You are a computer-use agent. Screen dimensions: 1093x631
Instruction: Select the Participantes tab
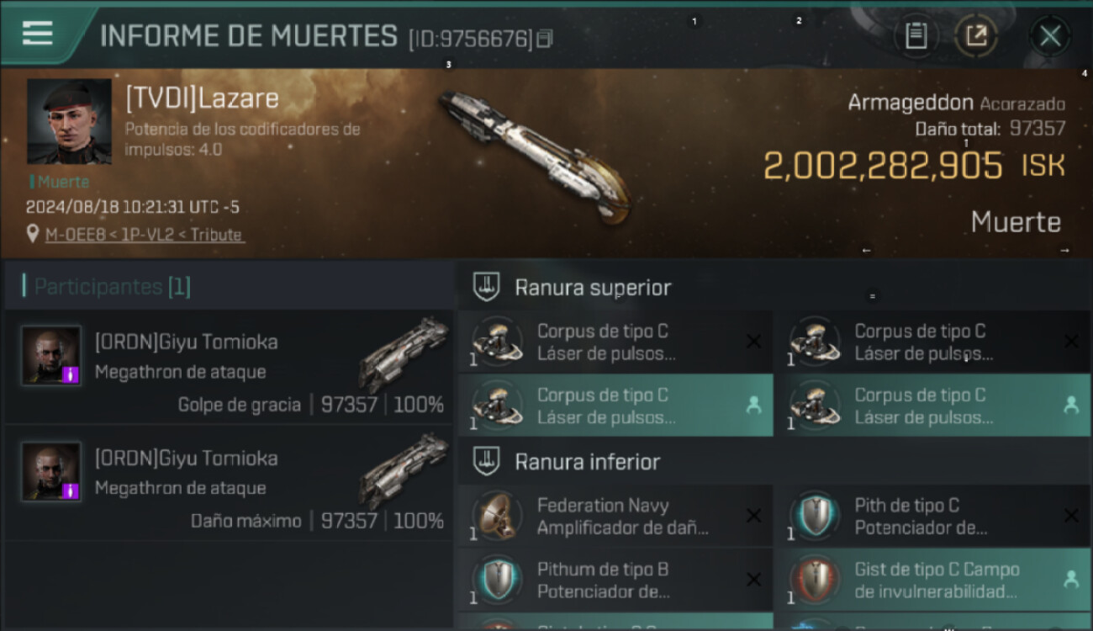pos(113,287)
